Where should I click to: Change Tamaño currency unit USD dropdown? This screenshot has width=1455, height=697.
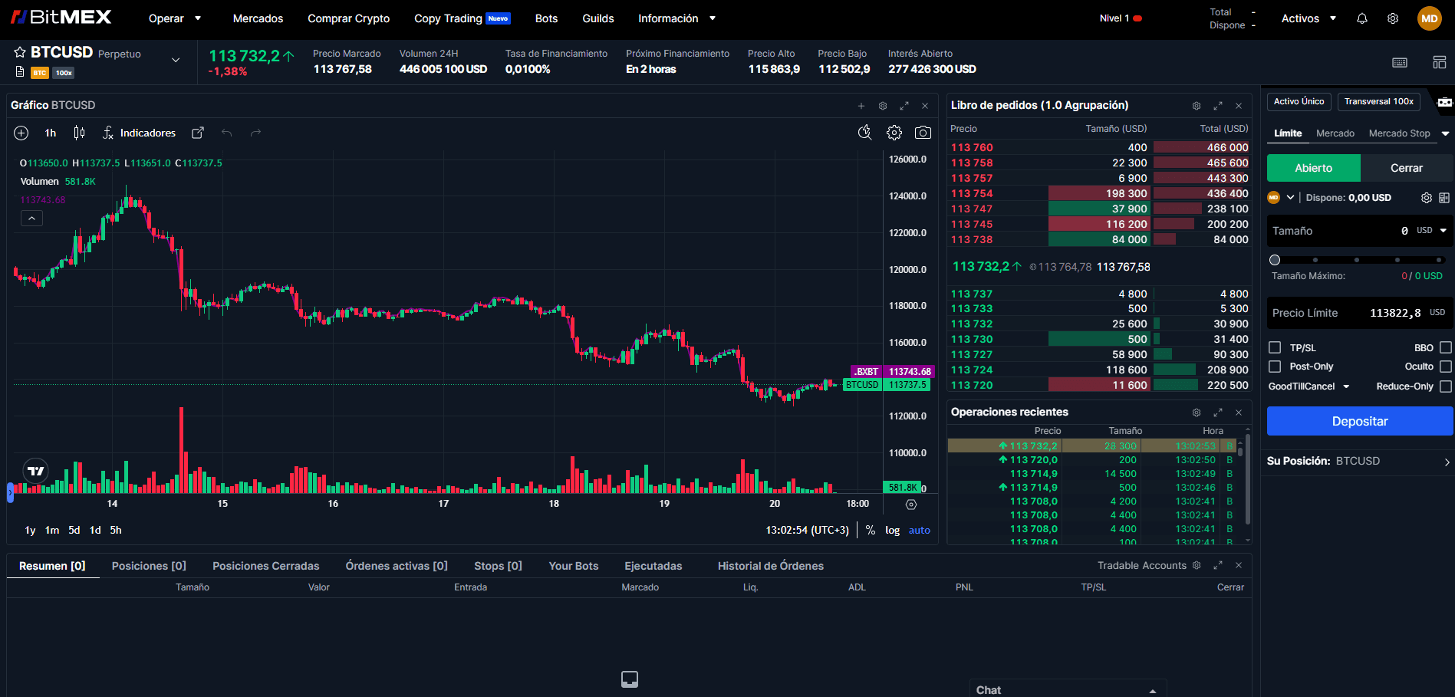click(x=1431, y=230)
